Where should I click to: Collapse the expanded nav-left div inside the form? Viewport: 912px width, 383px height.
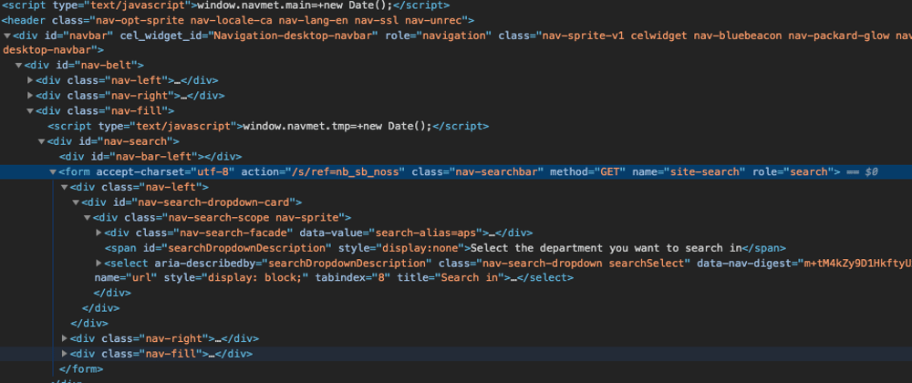pos(65,187)
